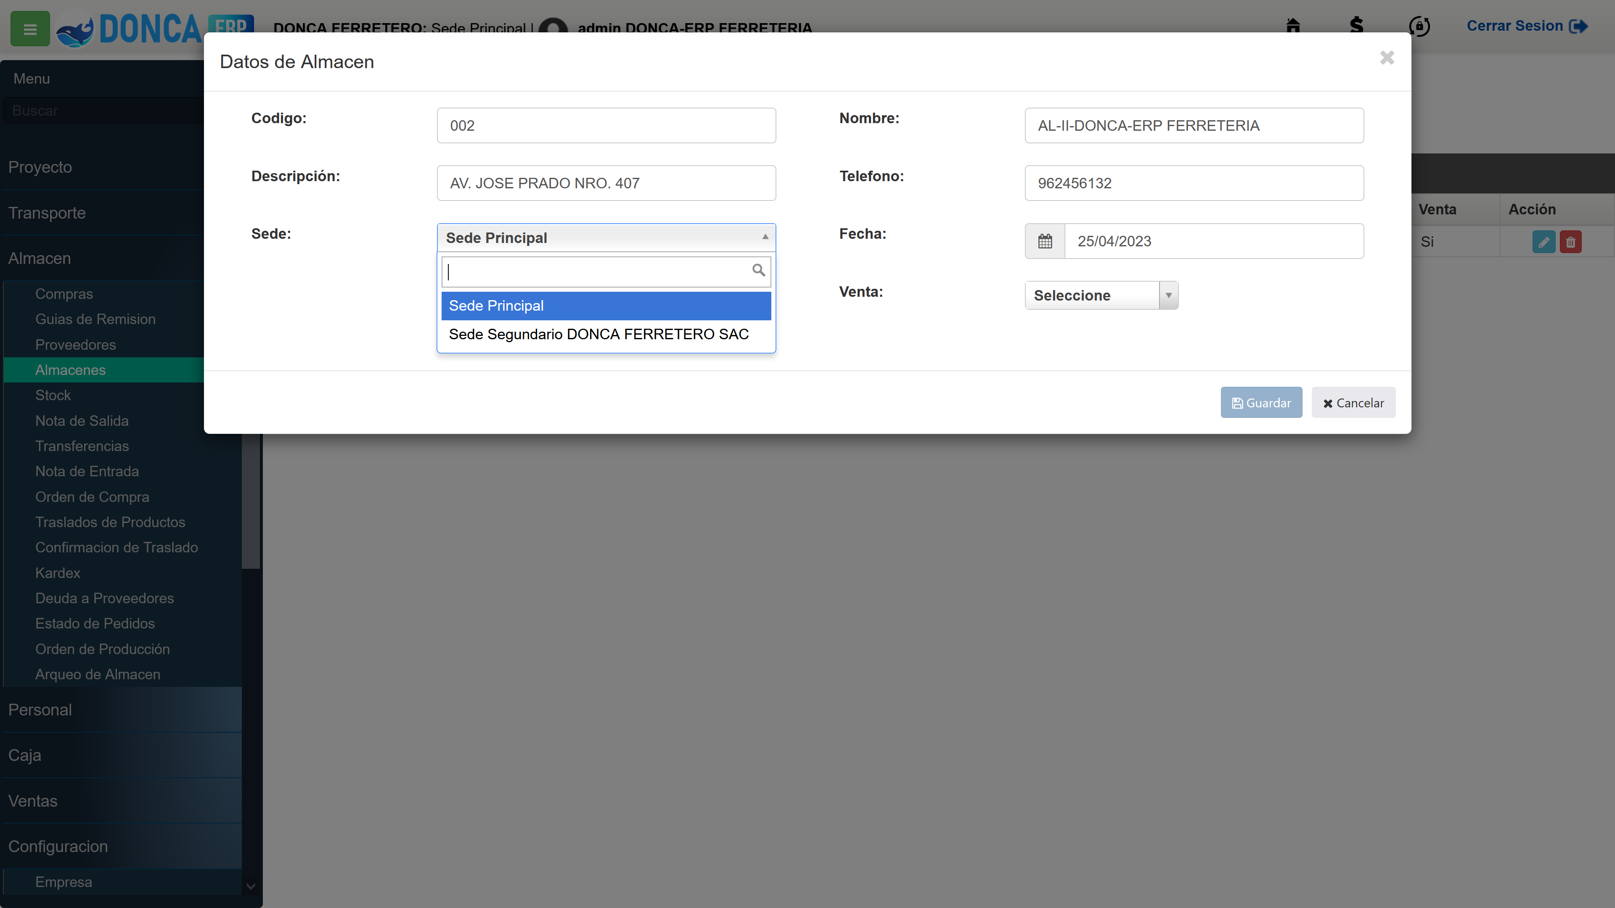This screenshot has height=908, width=1615.
Task: Click Cerrar Sesion logout link
Action: point(1527,26)
